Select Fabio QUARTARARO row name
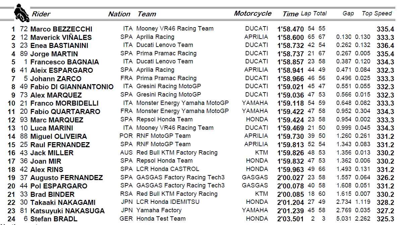The height and width of the screenshot is (225, 398). click(65, 111)
